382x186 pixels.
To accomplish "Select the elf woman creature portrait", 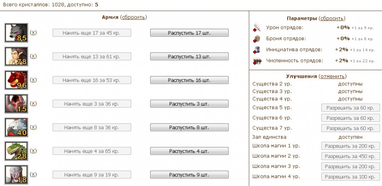I will point(16,57).
